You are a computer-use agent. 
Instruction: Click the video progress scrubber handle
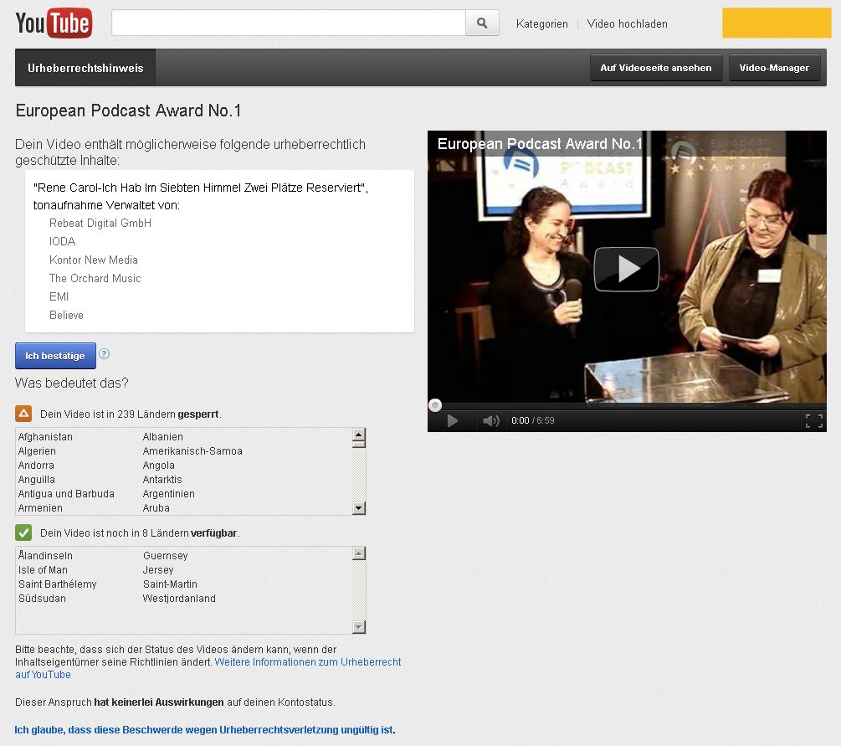435,405
